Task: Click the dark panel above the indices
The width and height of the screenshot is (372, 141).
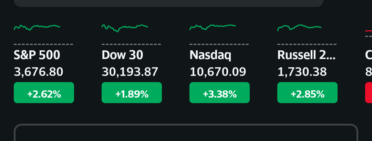Action: pyautogui.click(x=169, y=3)
